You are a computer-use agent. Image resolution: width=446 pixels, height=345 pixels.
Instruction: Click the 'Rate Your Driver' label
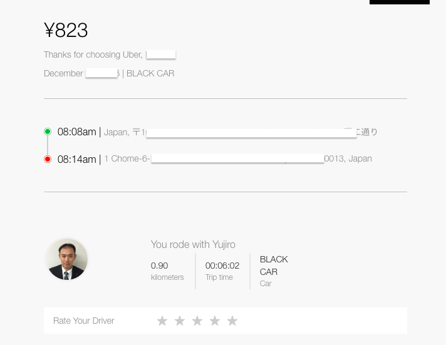(x=84, y=321)
